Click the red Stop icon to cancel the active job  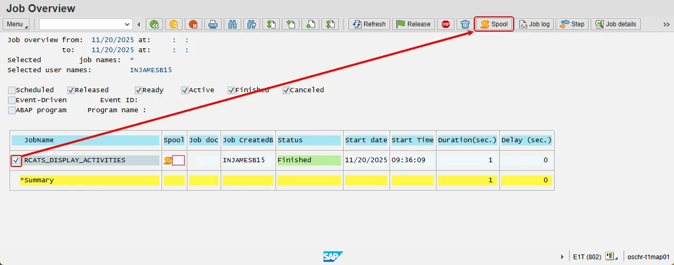tap(445, 24)
